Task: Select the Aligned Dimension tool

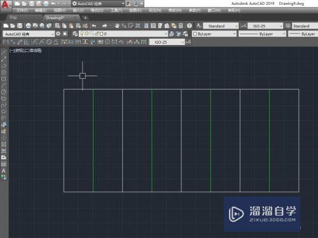Action: click(13, 42)
